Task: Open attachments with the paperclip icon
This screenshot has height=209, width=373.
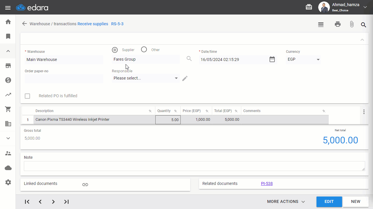Action: [x=352, y=24]
